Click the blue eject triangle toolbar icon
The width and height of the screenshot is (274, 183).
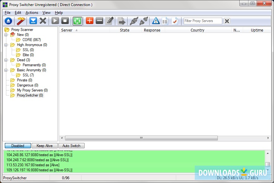(x=8, y=21)
